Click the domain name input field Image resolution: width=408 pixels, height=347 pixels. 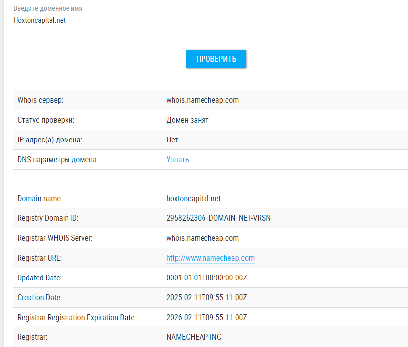tap(210, 20)
